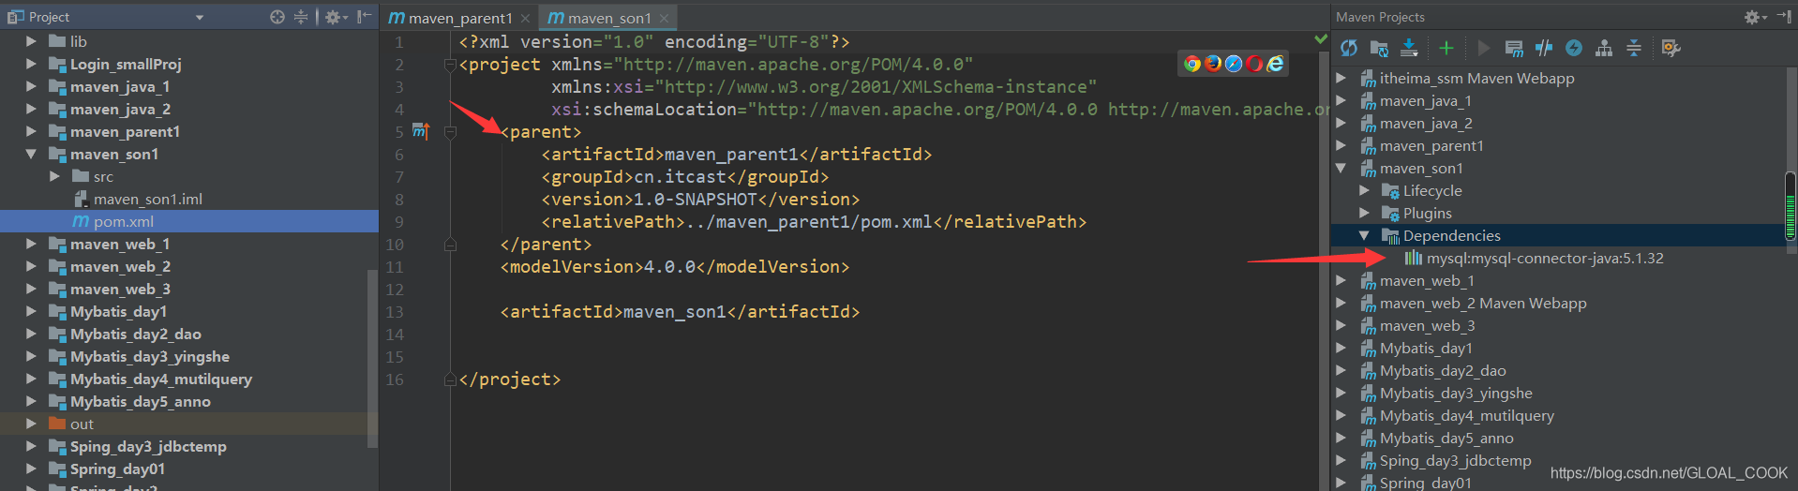Open the Project view dropdown
The height and width of the screenshot is (491, 1798).
(x=200, y=17)
